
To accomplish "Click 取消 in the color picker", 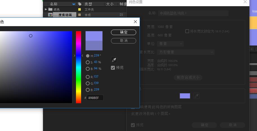I will click(x=124, y=40).
